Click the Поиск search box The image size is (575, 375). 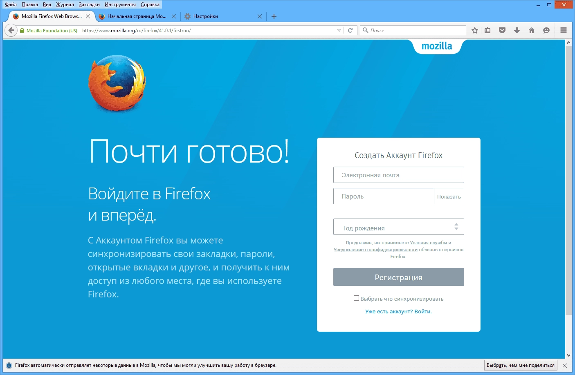click(413, 30)
